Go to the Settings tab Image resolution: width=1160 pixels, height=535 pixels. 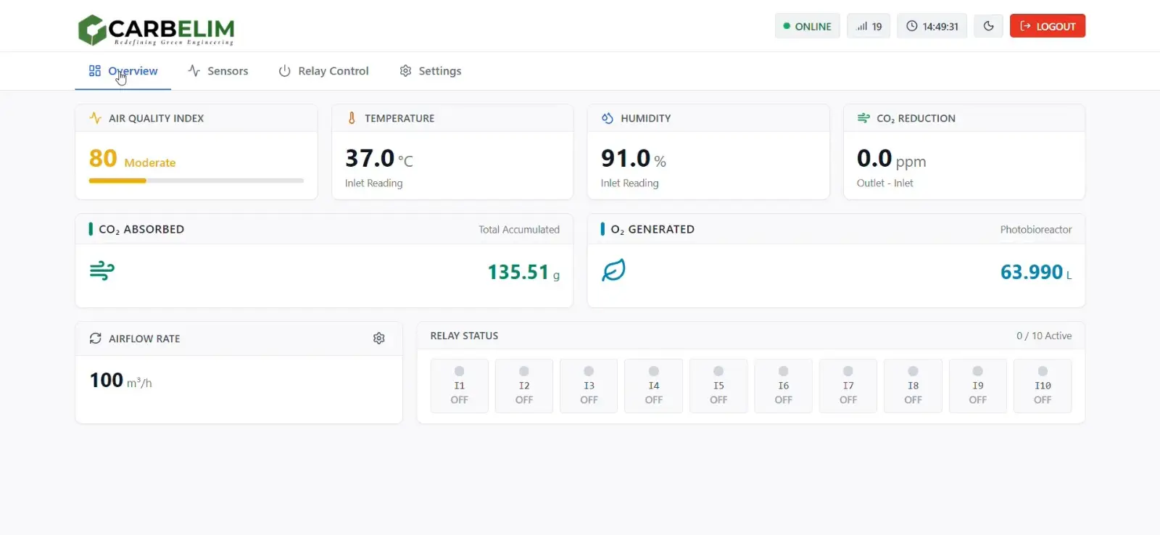431,71
